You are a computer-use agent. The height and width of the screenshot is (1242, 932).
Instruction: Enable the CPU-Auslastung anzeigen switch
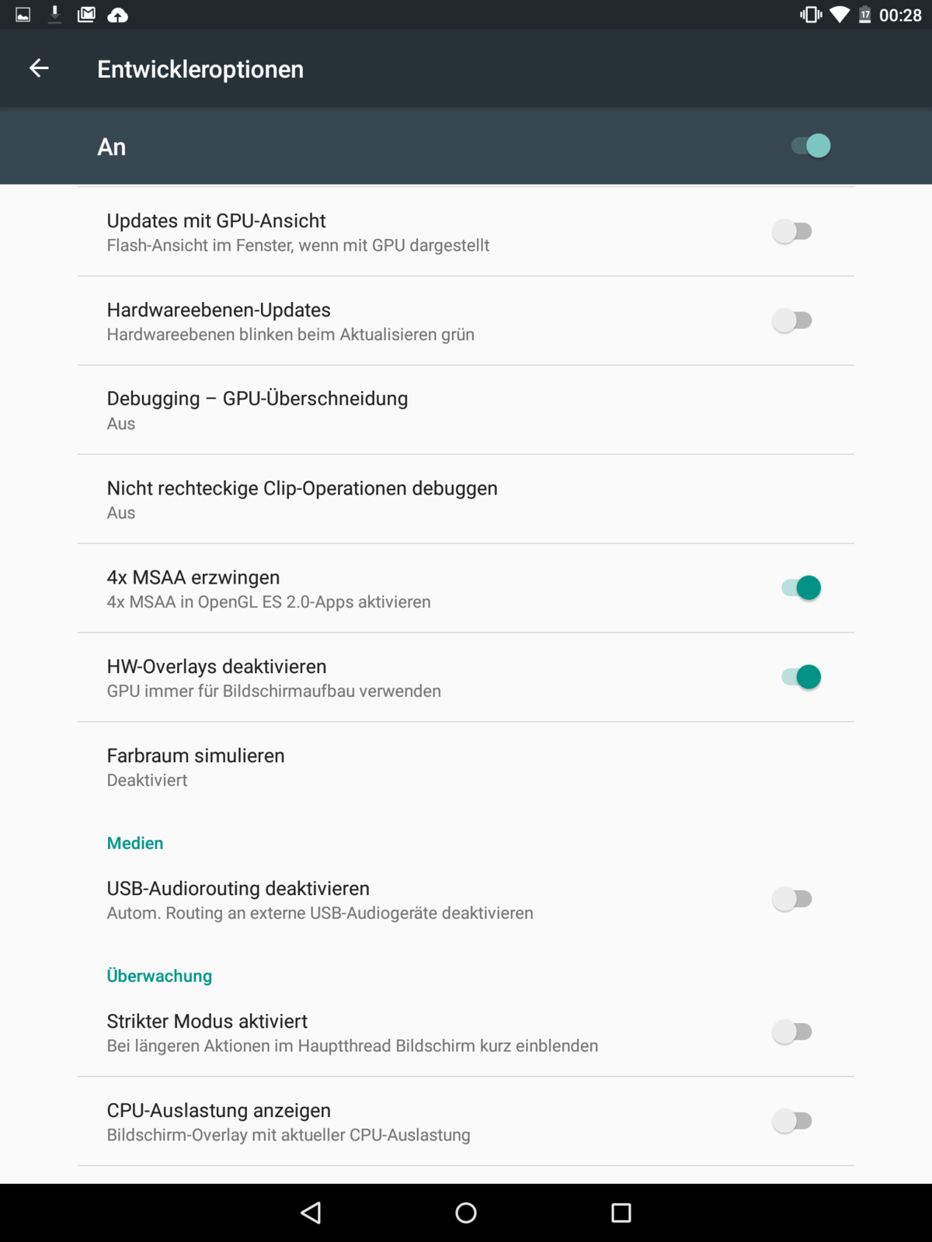coord(792,1121)
